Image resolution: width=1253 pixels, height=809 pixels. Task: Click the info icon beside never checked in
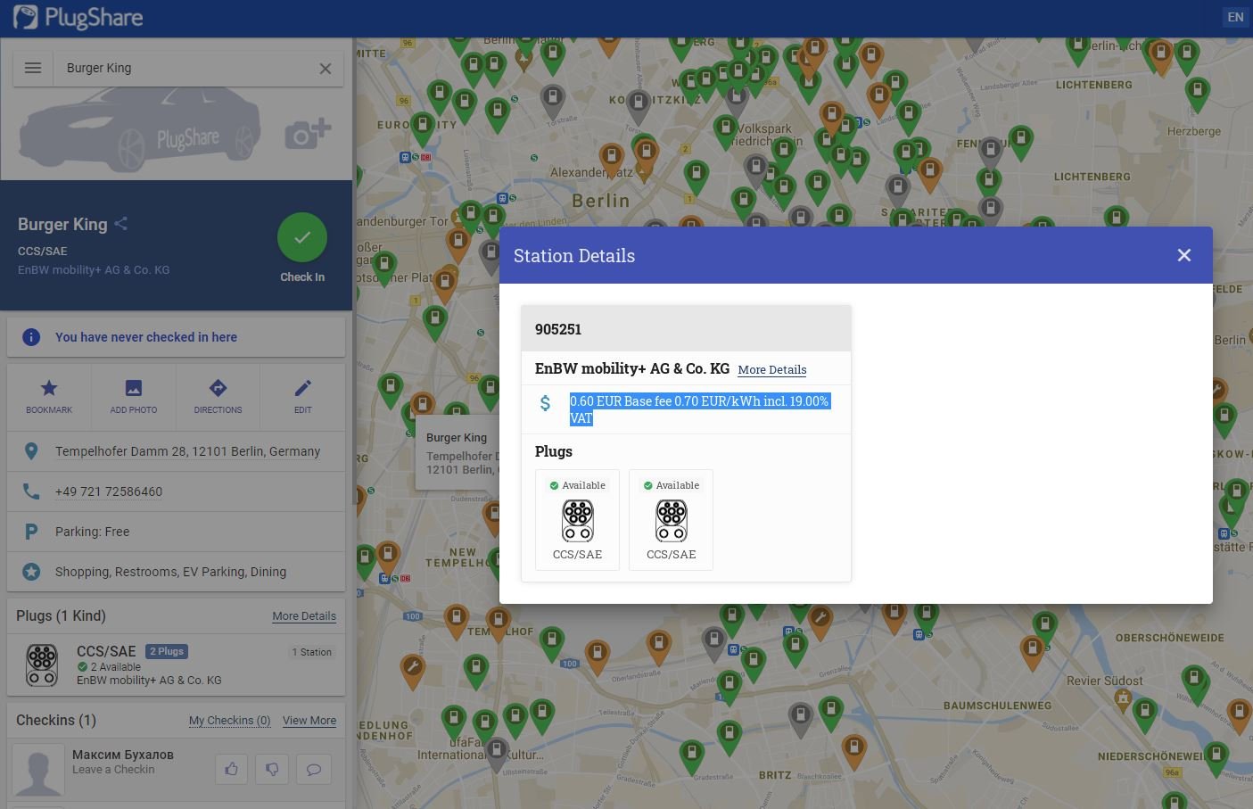[31, 337]
